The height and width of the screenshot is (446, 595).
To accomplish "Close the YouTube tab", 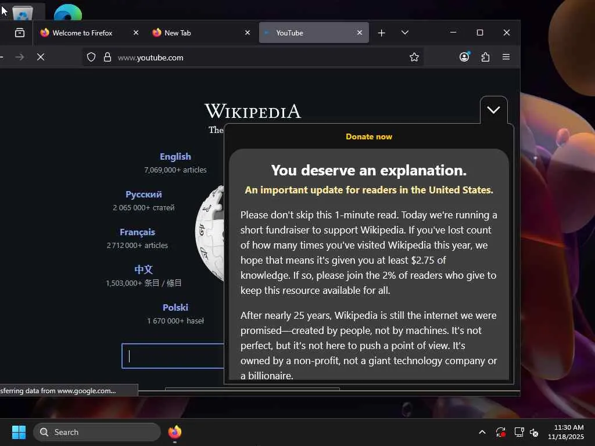I will (x=359, y=33).
